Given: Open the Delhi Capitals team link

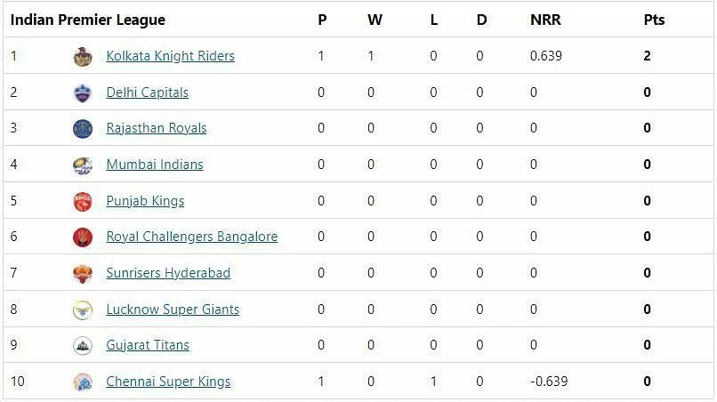Looking at the screenshot, I should coord(147,92).
